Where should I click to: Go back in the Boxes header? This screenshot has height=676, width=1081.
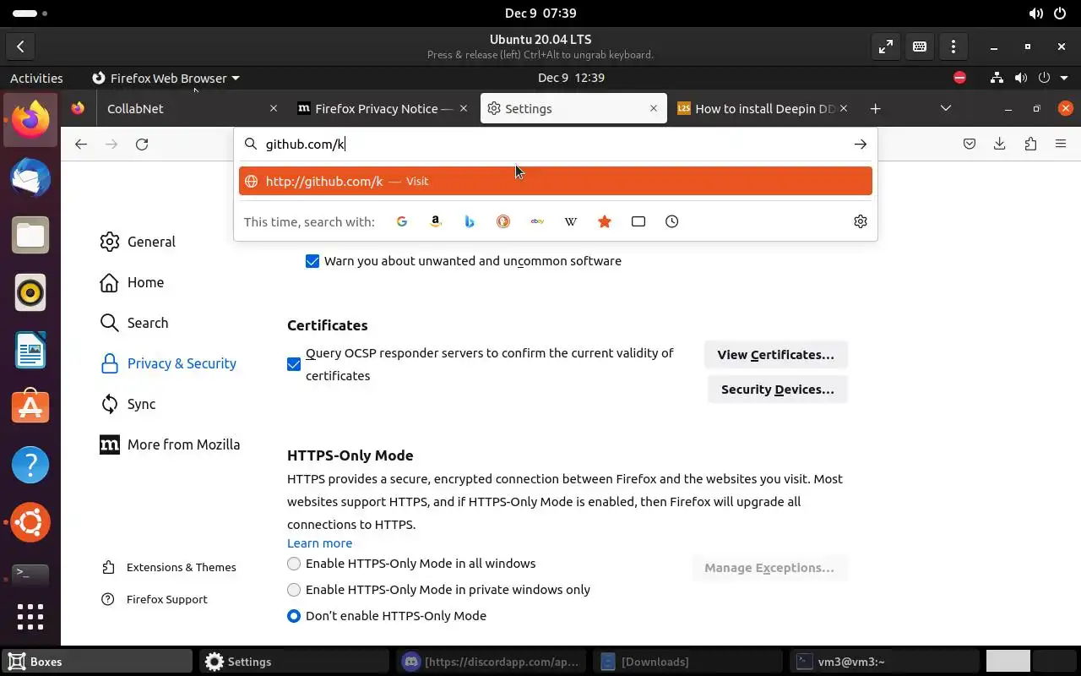tap(20, 47)
